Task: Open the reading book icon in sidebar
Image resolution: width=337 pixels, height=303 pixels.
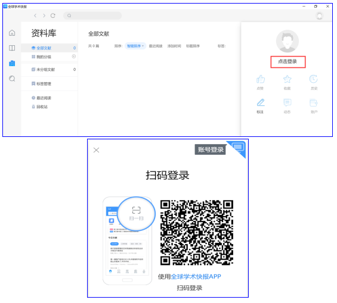Action: pos(12,48)
